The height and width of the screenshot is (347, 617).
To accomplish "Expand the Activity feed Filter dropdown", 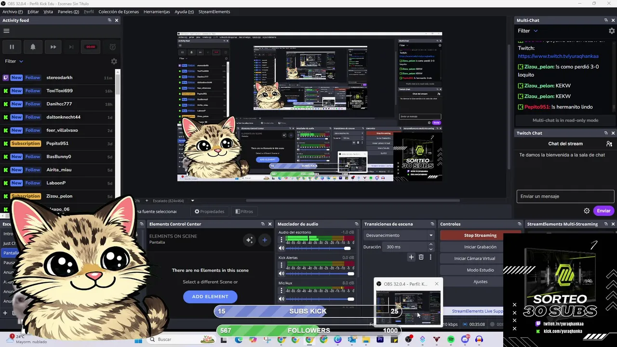I will coord(14,61).
